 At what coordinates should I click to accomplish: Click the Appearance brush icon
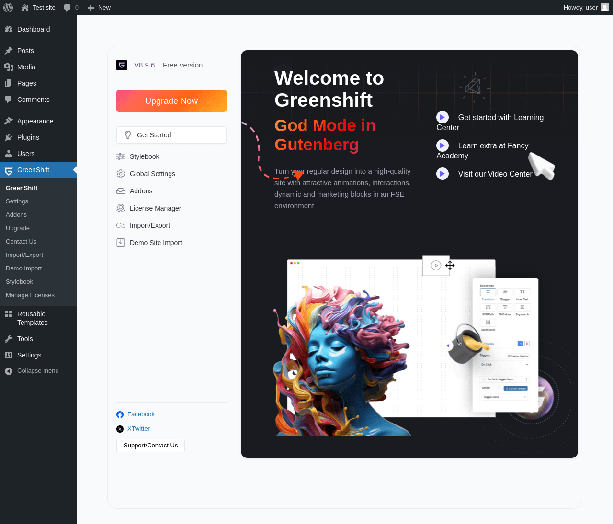click(9, 121)
